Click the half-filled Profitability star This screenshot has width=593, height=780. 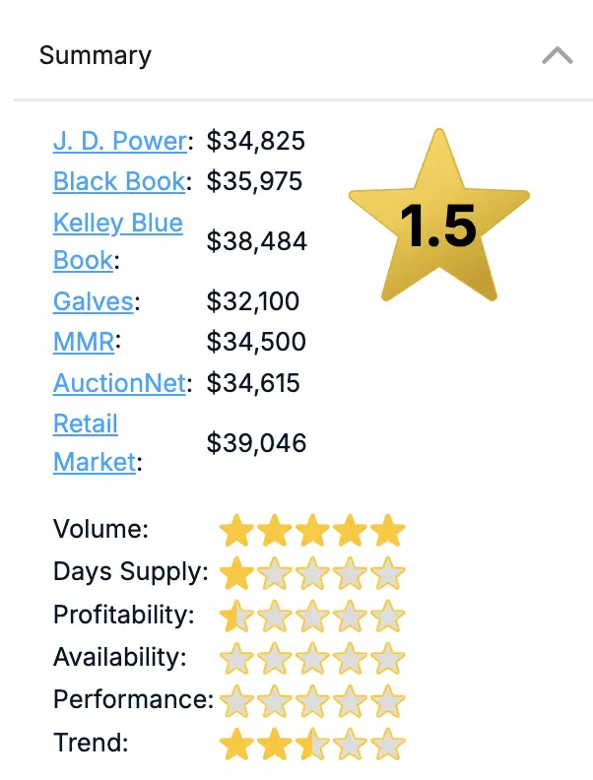coord(236,617)
